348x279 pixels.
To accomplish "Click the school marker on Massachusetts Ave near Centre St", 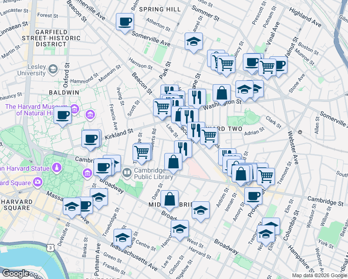I will (122, 239).
